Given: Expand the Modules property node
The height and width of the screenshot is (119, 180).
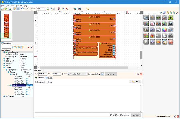Looking at the screenshot, I should (4, 63).
